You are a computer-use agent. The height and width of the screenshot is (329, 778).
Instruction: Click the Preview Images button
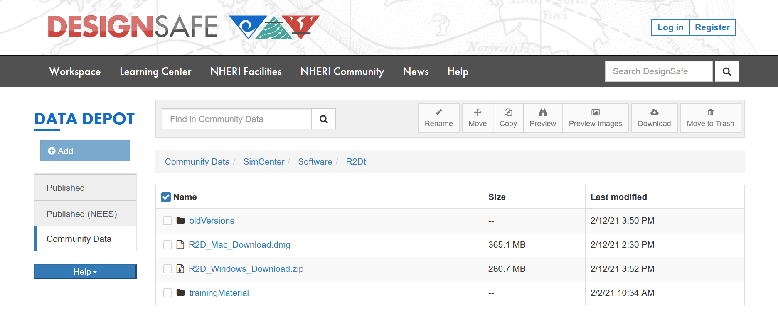coord(595,118)
